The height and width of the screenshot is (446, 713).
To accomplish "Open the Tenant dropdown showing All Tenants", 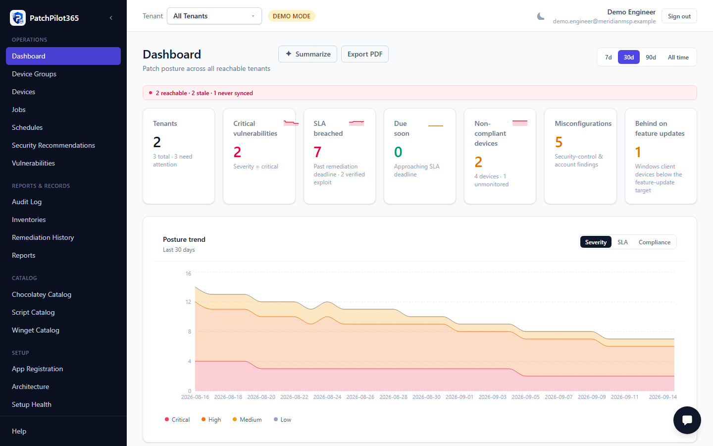I will point(214,16).
